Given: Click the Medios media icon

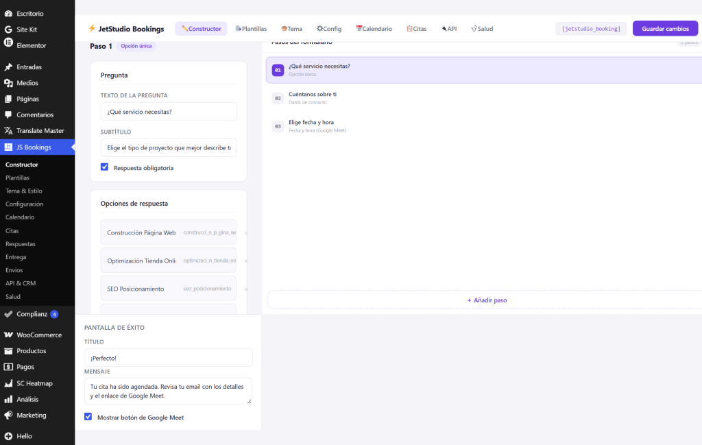Looking at the screenshot, I should coord(8,83).
